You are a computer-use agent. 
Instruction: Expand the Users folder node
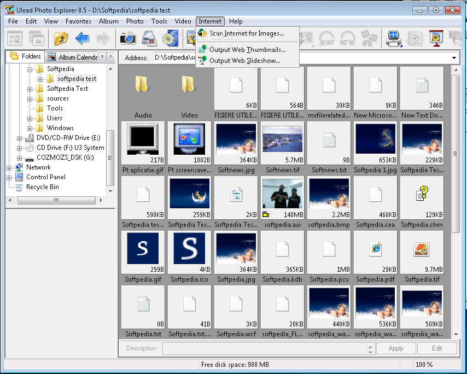[x=30, y=119]
